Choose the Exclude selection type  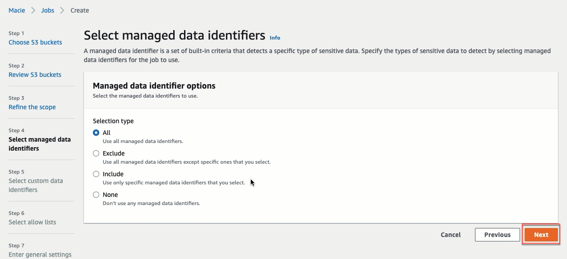[x=96, y=153]
